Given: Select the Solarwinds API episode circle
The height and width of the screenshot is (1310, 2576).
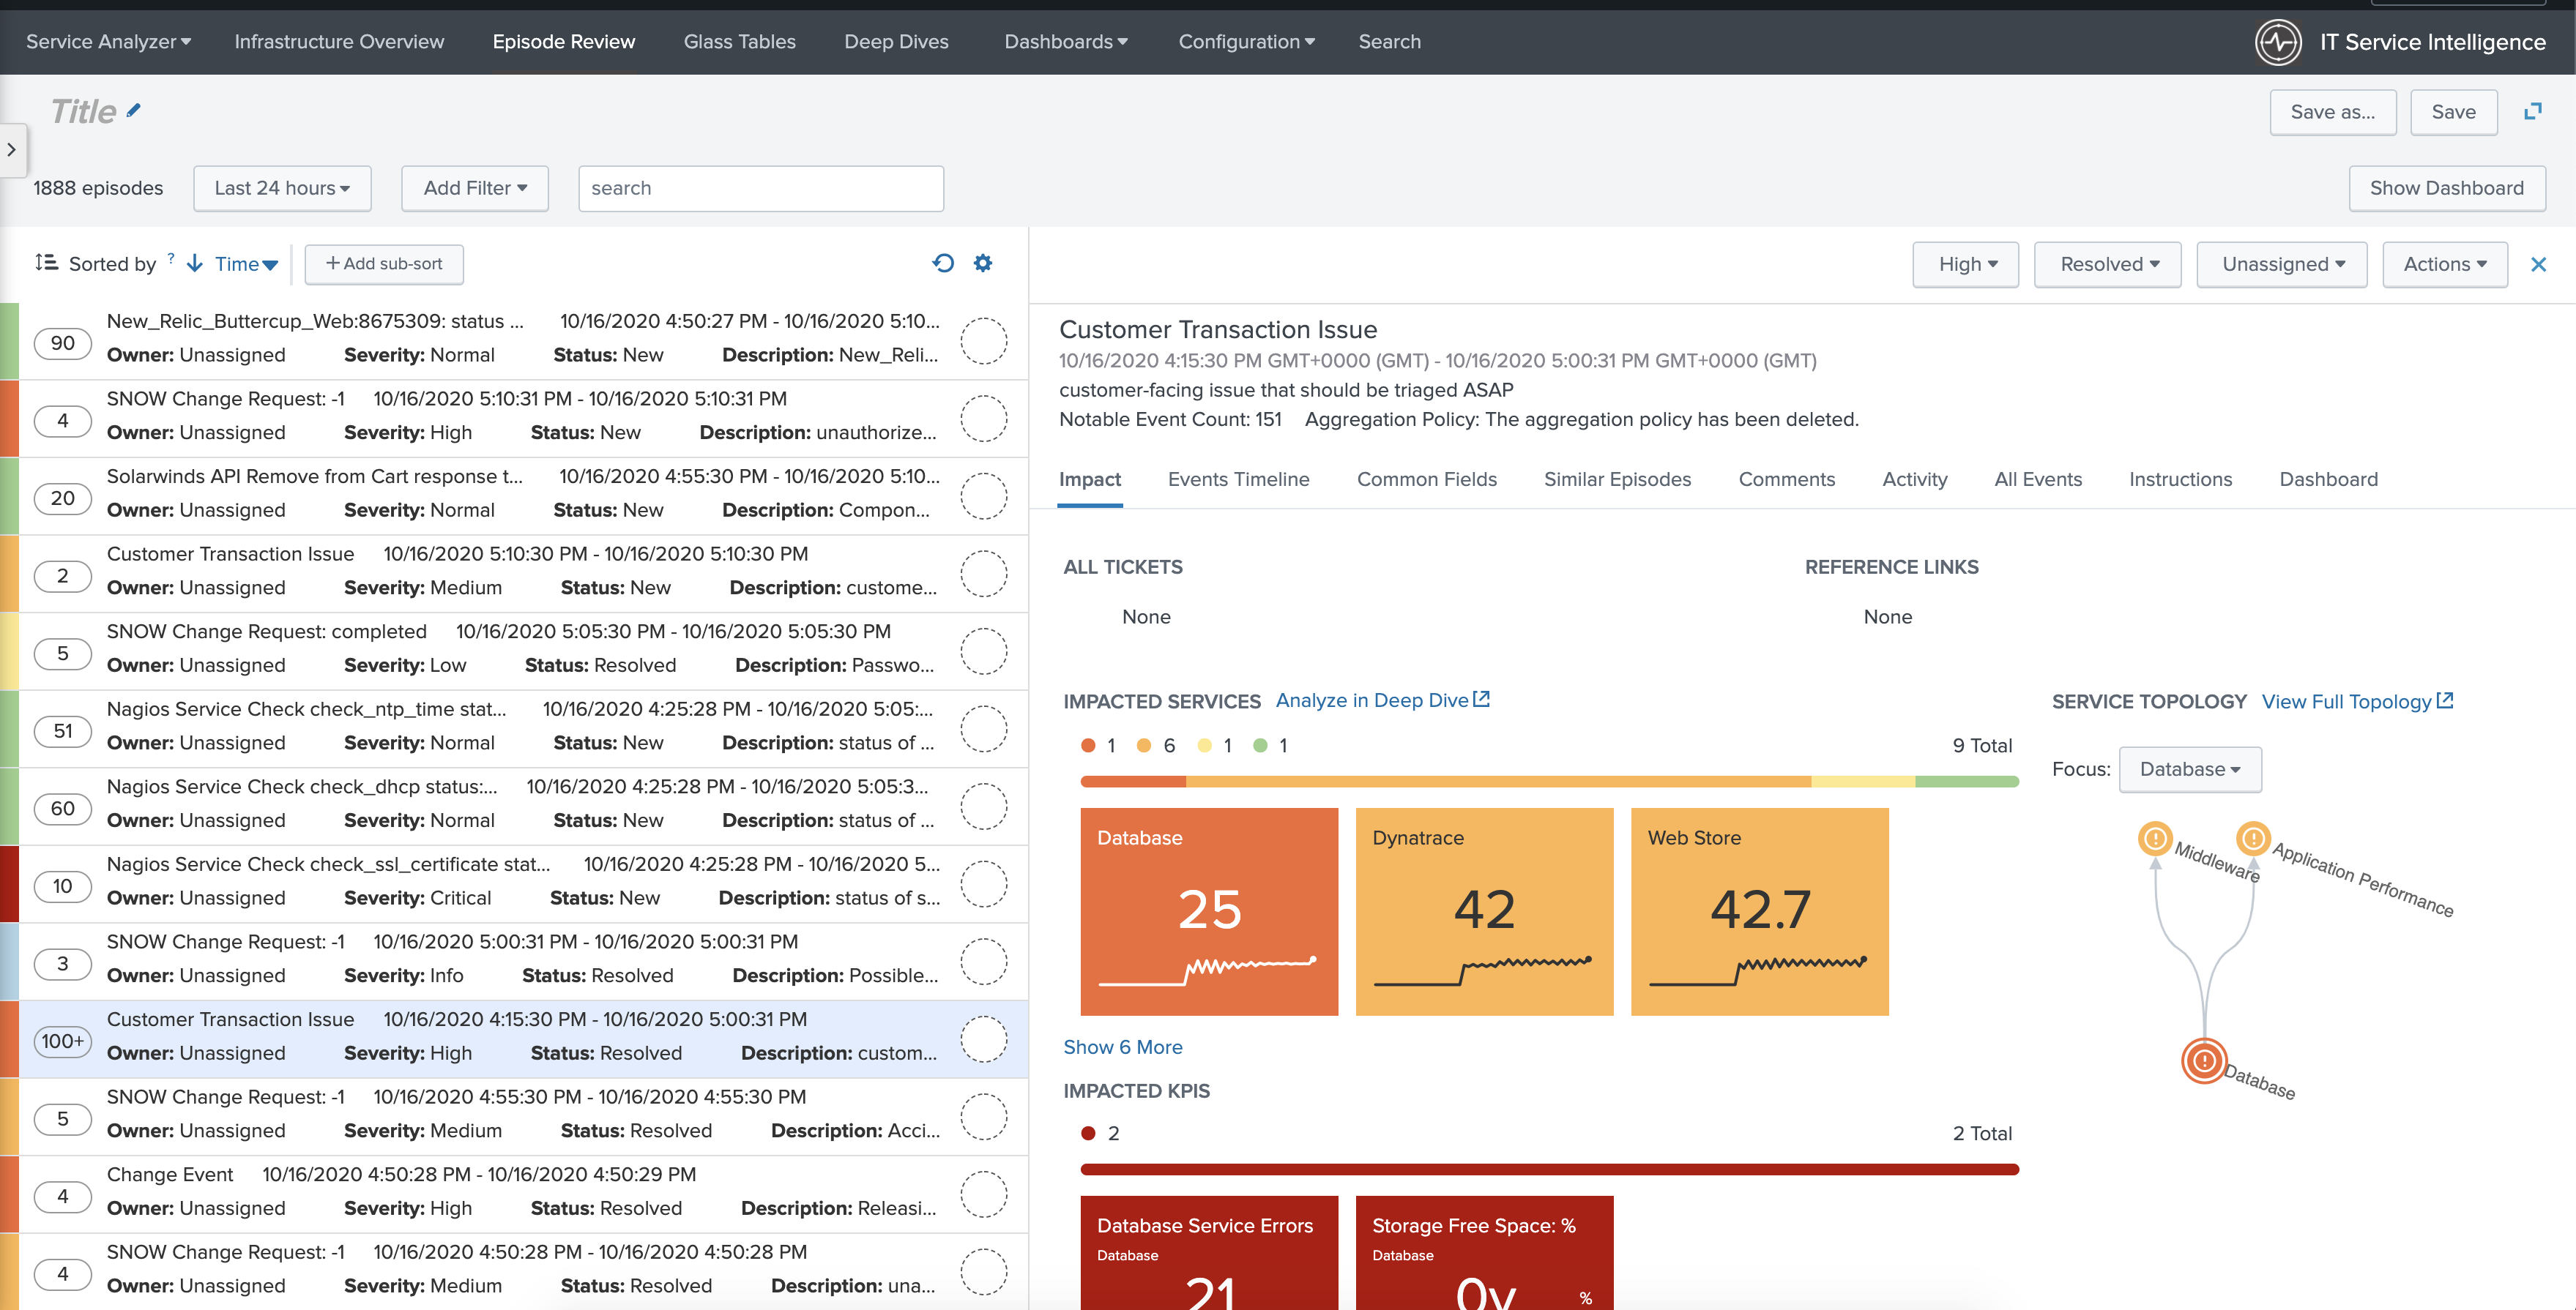Looking at the screenshot, I should coord(983,497).
